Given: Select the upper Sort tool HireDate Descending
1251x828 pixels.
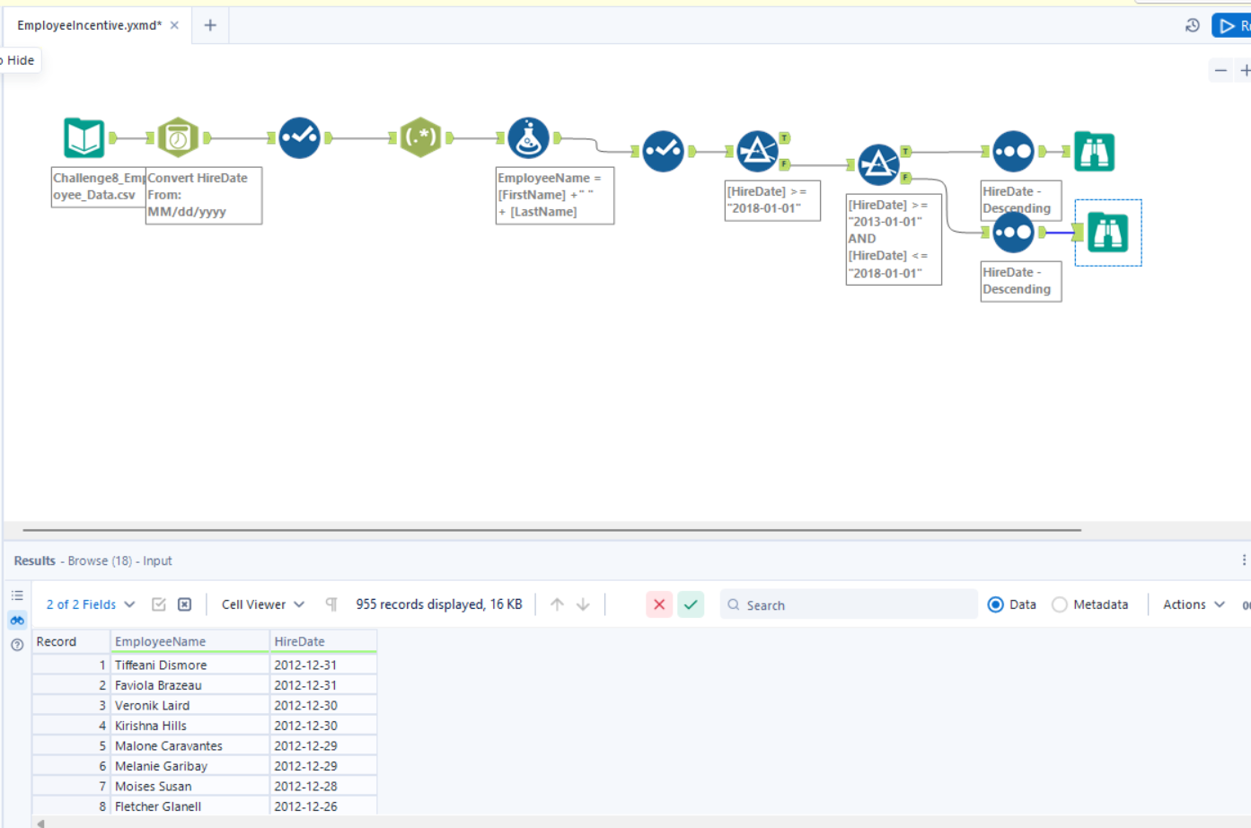Looking at the screenshot, I should pyautogui.click(x=1013, y=152).
